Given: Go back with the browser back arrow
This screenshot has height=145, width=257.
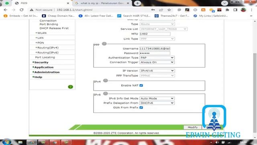Looking at the screenshot, I should tap(5, 10).
